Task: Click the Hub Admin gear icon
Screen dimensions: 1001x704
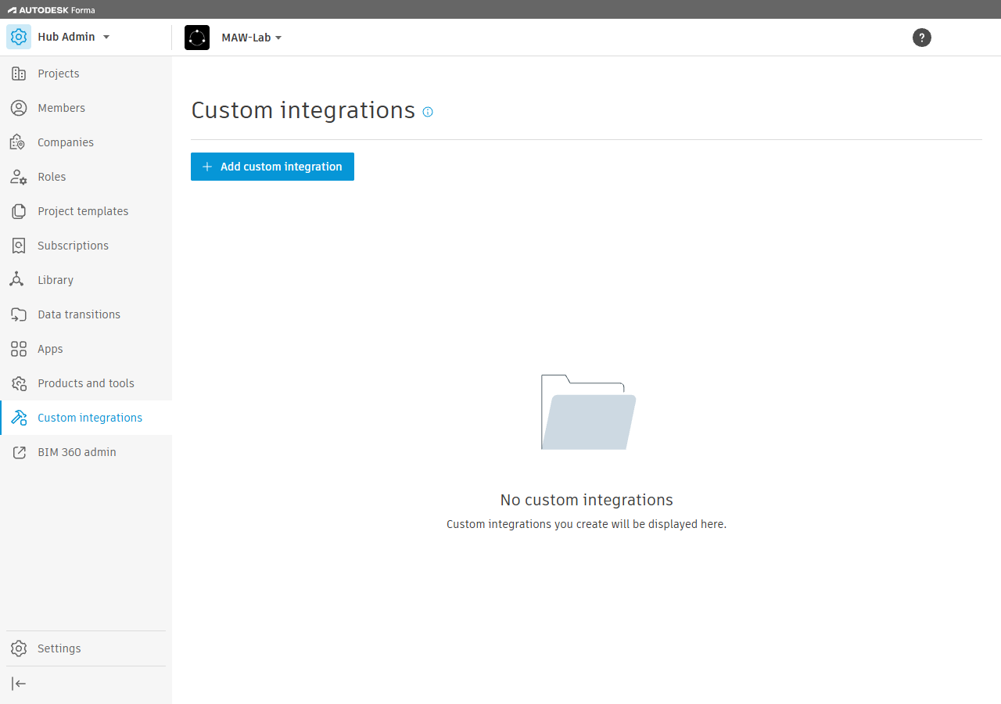Action: pos(19,37)
